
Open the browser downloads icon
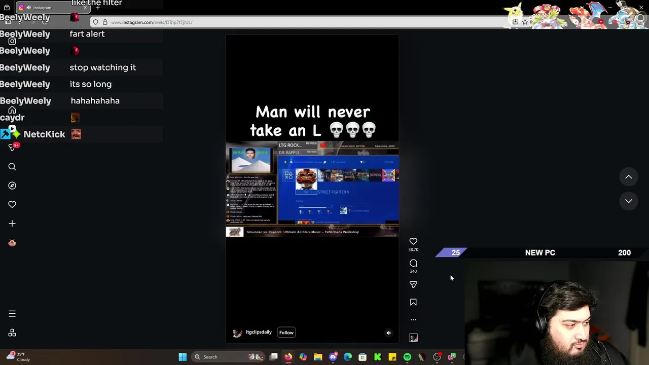pos(515,22)
